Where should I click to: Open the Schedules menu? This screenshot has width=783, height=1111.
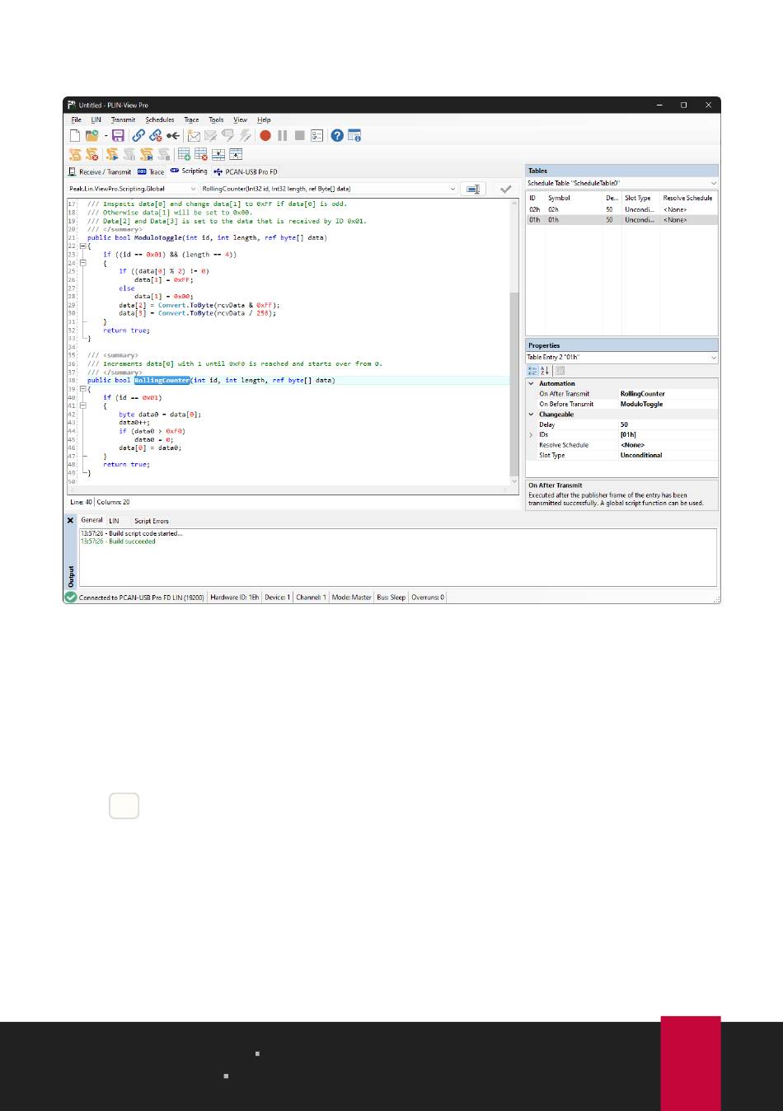coord(160,120)
